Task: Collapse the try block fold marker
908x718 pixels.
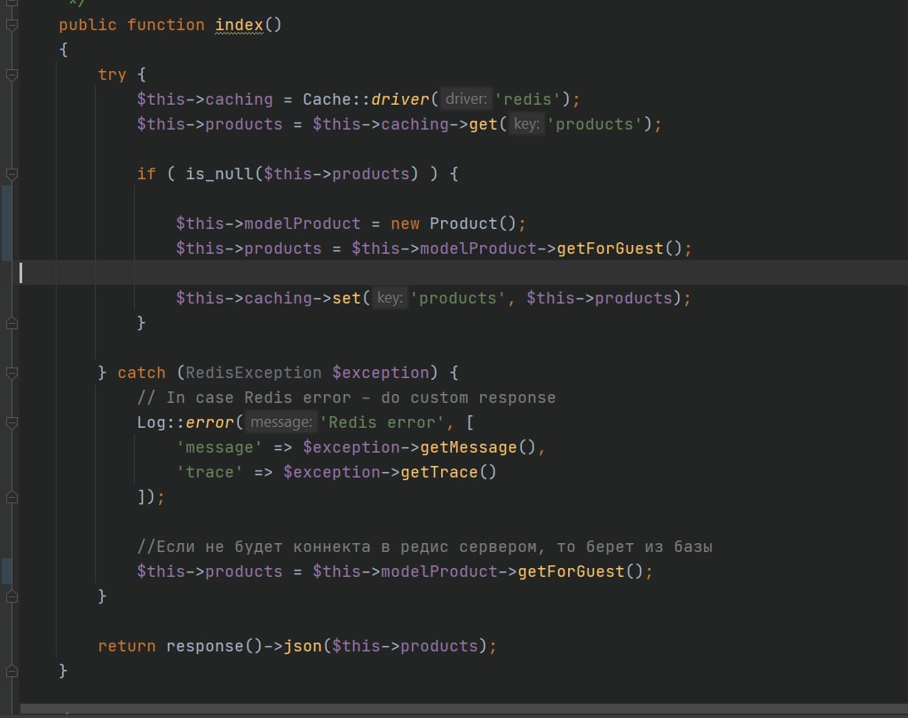Action: (12, 75)
